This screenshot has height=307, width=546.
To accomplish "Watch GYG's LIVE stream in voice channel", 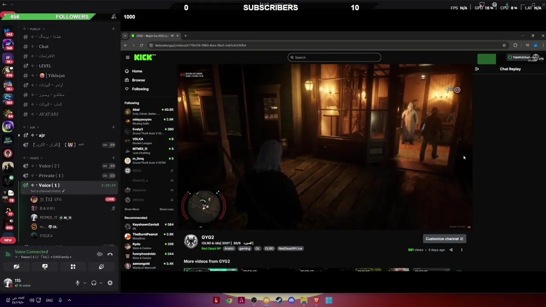I will pyautogui.click(x=110, y=199).
